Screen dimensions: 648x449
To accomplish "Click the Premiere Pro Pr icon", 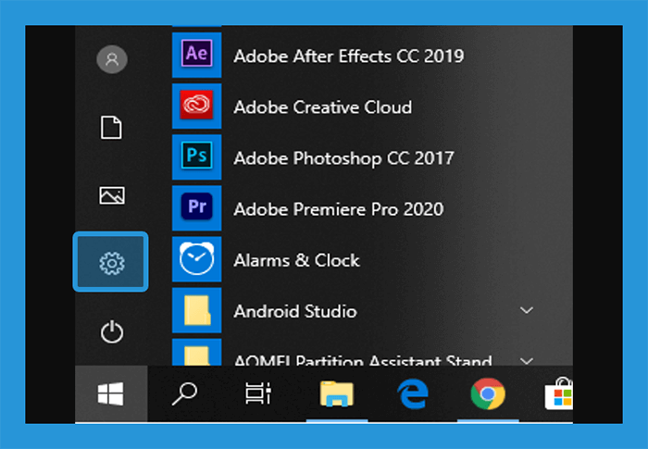I will click(196, 207).
